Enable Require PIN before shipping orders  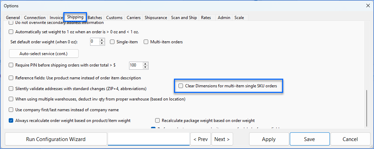11,65
